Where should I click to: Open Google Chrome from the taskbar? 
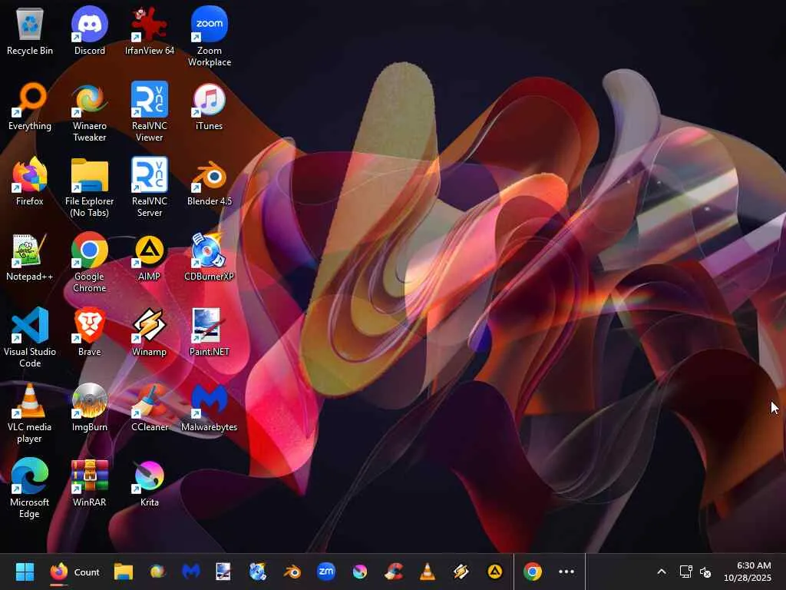click(x=533, y=572)
